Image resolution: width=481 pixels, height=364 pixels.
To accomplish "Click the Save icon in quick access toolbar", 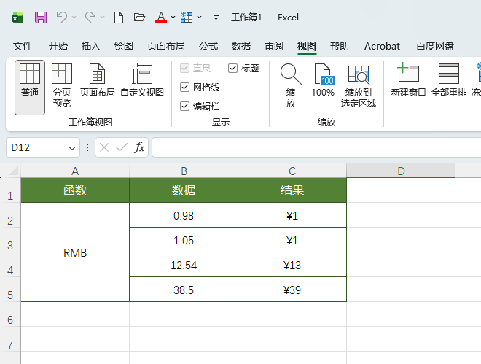I will point(41,18).
